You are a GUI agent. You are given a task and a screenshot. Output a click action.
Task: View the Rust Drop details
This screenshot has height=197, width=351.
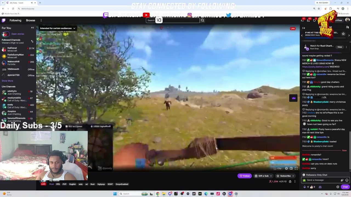(339, 47)
